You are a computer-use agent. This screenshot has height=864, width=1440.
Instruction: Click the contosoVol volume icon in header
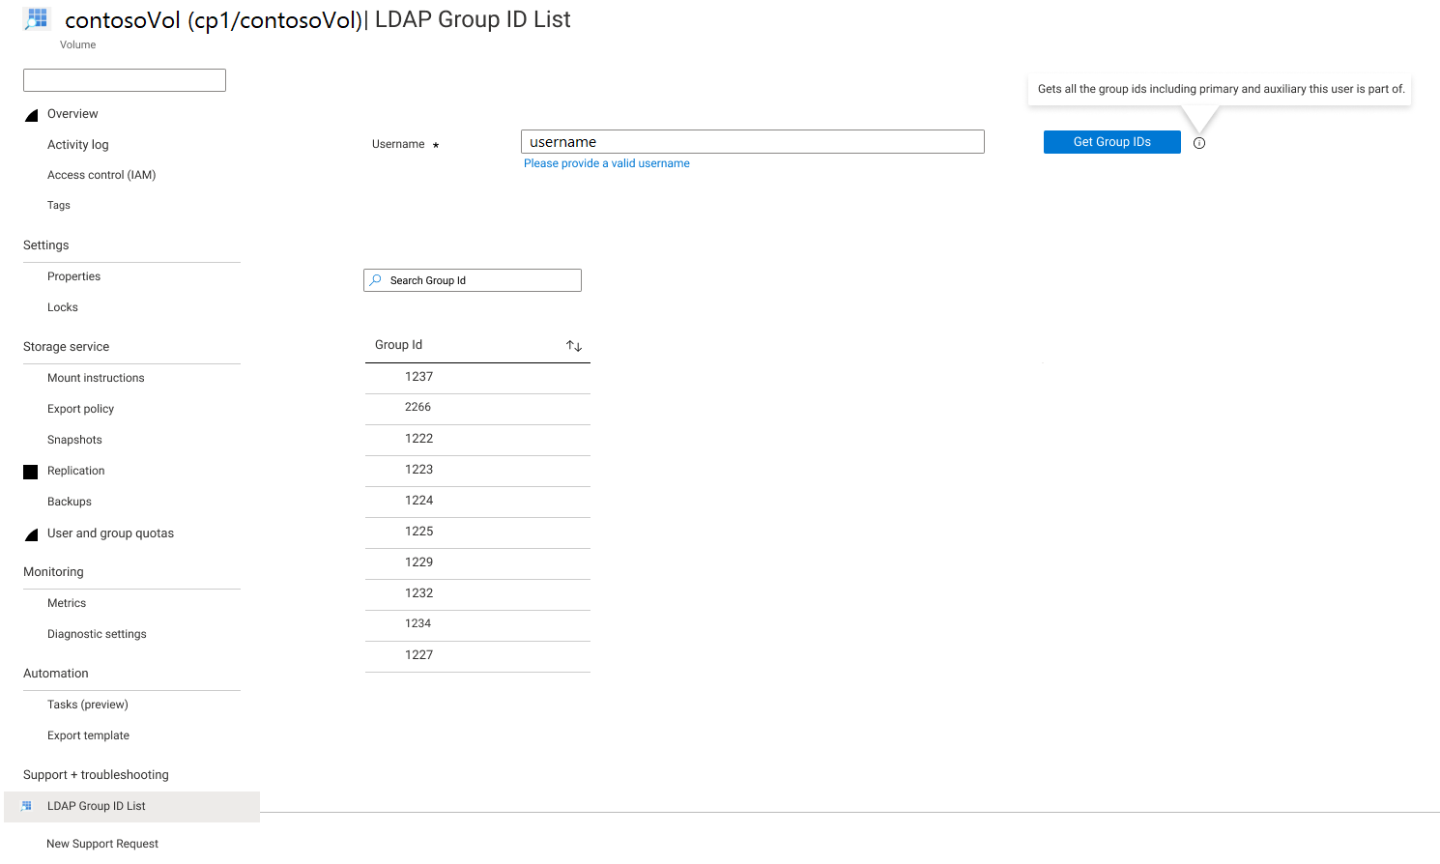pos(38,18)
